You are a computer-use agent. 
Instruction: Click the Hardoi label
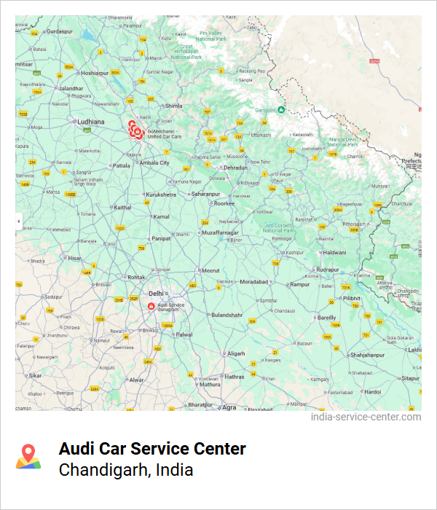click(x=373, y=392)
